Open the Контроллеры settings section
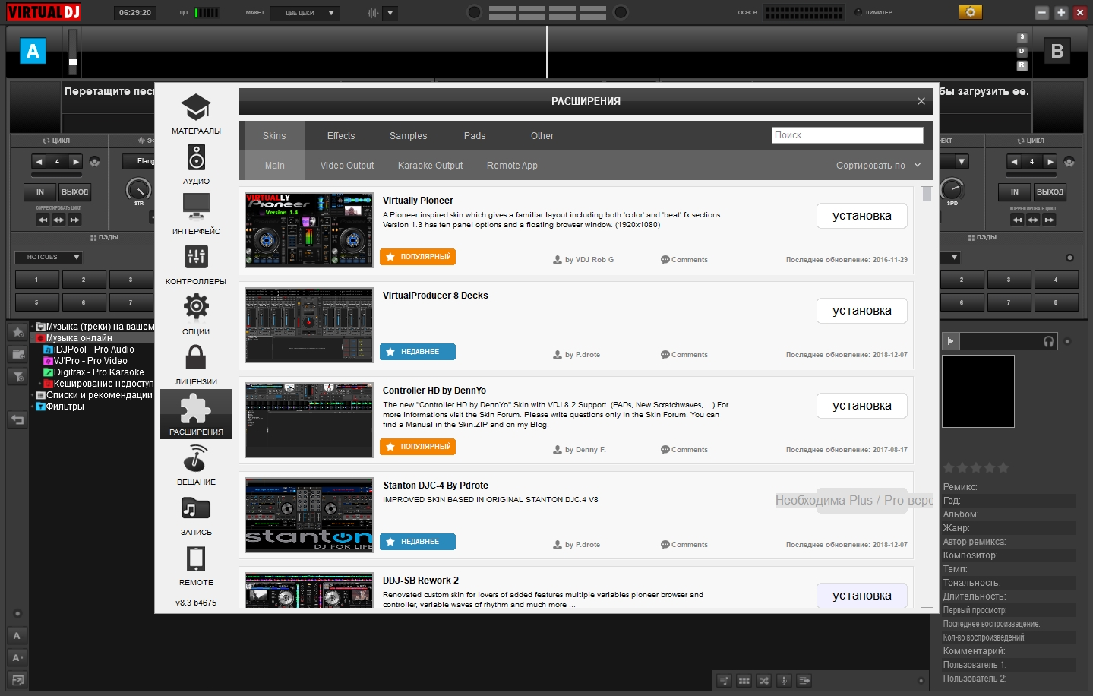 [196, 264]
